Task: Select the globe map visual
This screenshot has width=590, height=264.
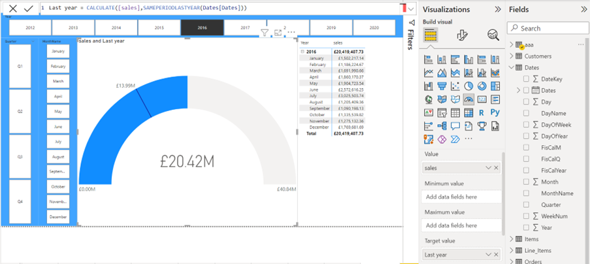Action: 428,99
